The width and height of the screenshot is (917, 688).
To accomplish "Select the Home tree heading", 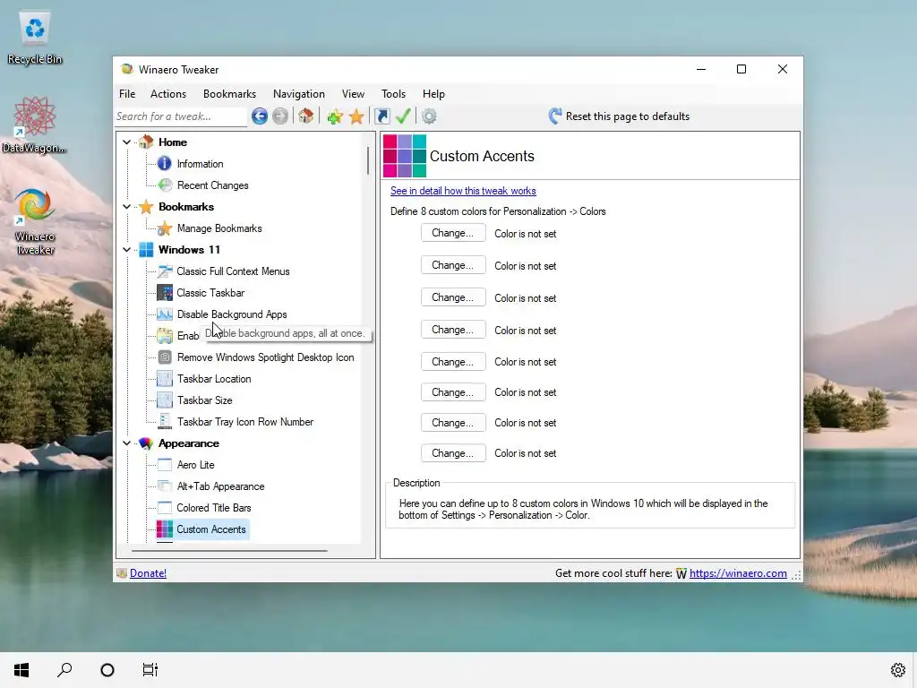I will click(173, 142).
